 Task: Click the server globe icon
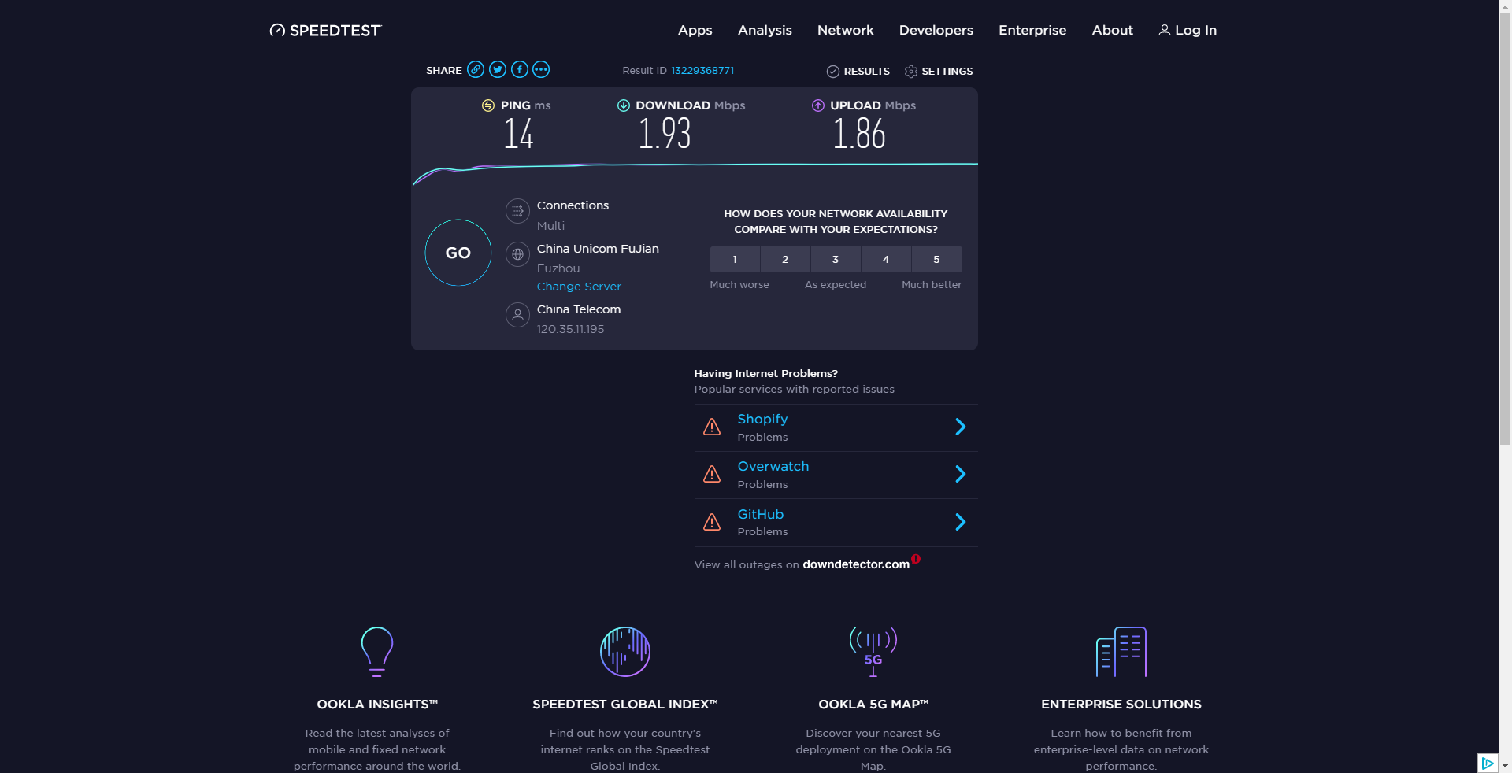pyautogui.click(x=517, y=254)
